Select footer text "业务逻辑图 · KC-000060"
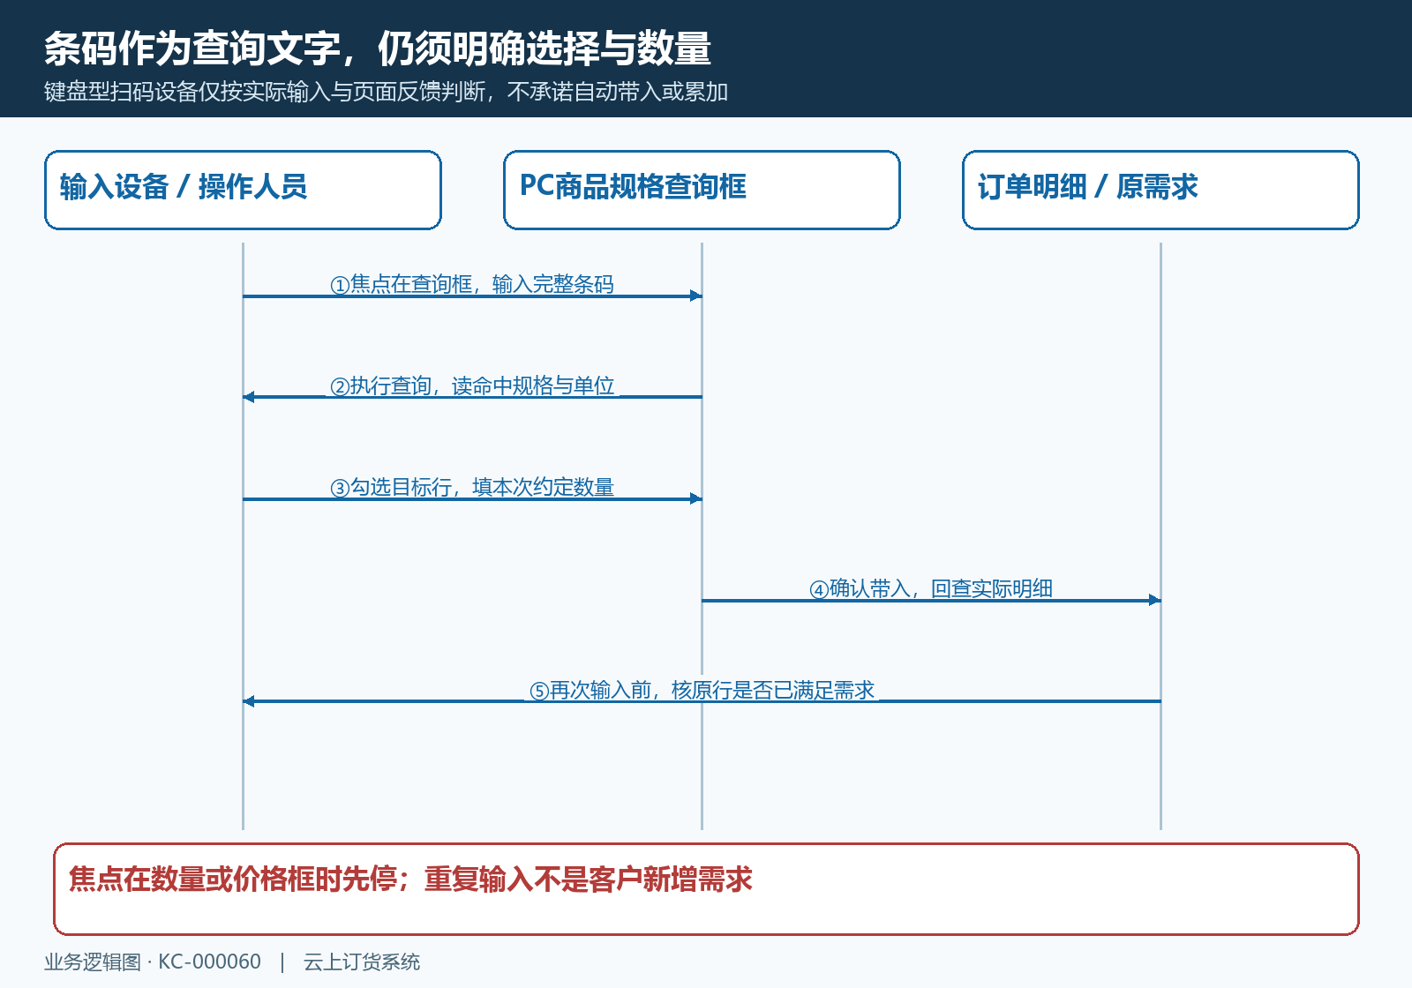Image resolution: width=1412 pixels, height=988 pixels. coord(153,962)
